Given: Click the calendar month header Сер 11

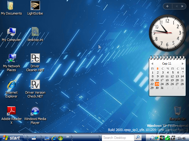Looking at the screenshot, I should click(x=167, y=63).
